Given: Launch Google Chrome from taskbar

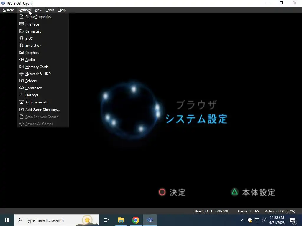Looking at the screenshot, I should [136, 220].
